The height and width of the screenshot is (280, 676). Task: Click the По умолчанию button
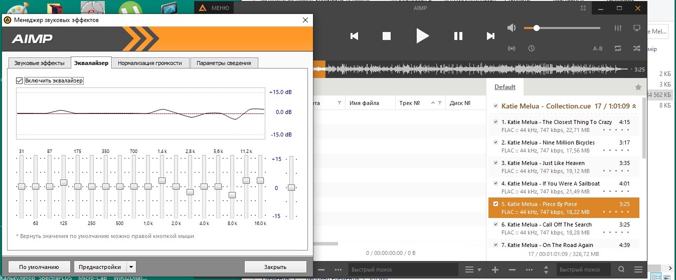[x=39, y=266]
